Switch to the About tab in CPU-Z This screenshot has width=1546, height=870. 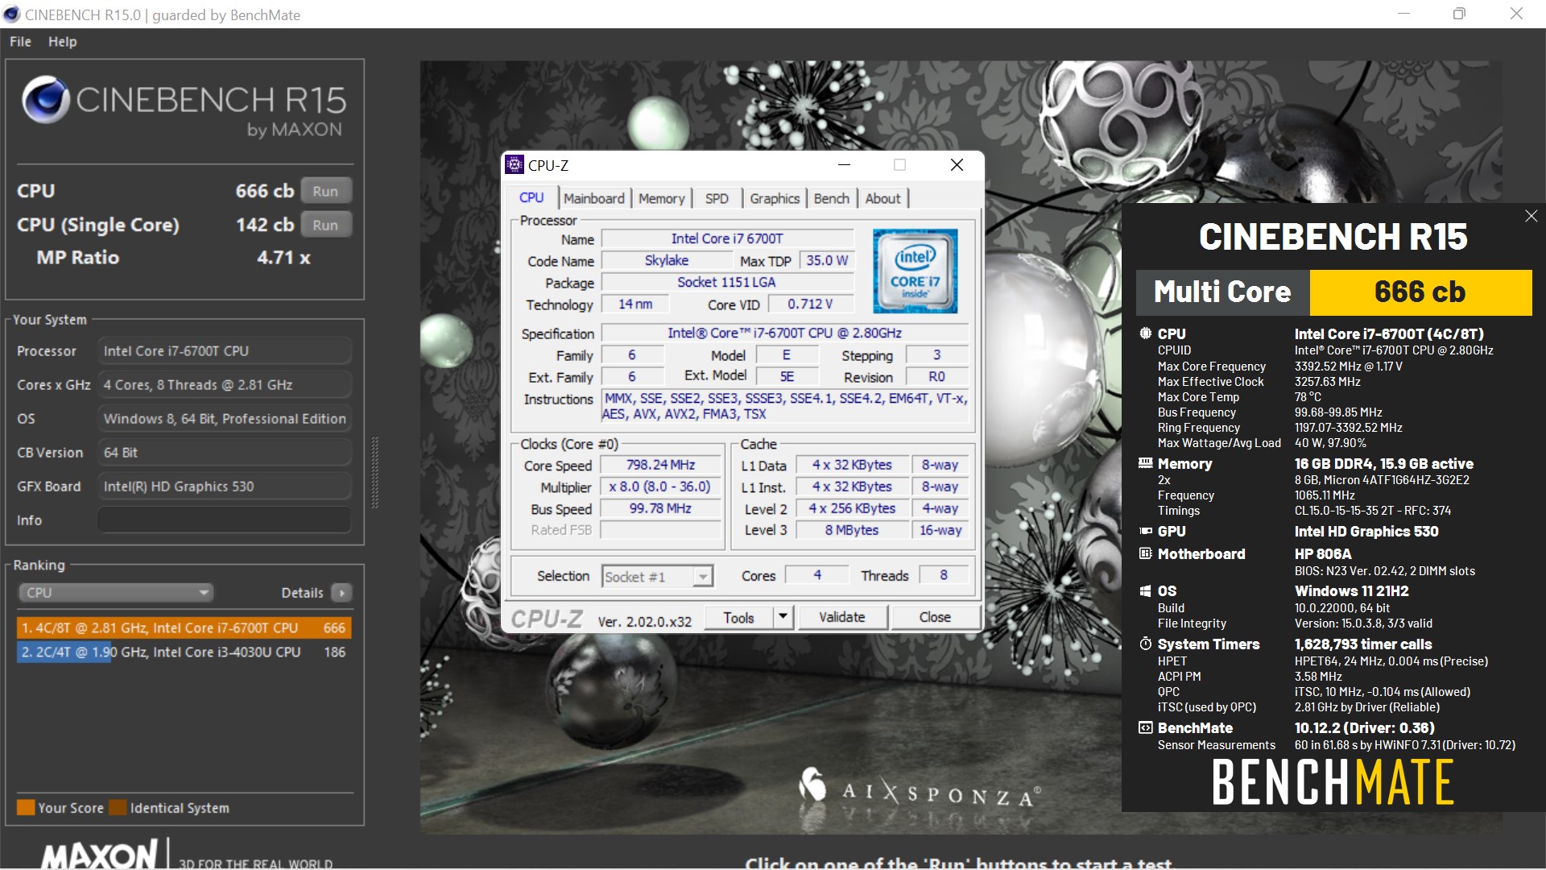[x=883, y=199]
